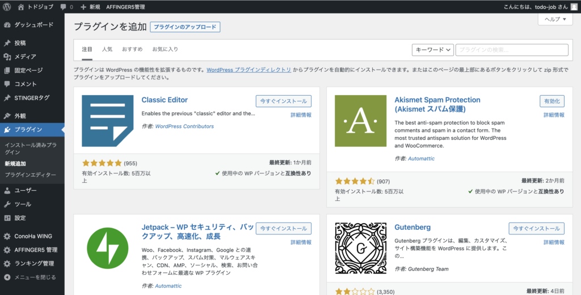Open Jetpack 詳細情報 link

coord(301,242)
